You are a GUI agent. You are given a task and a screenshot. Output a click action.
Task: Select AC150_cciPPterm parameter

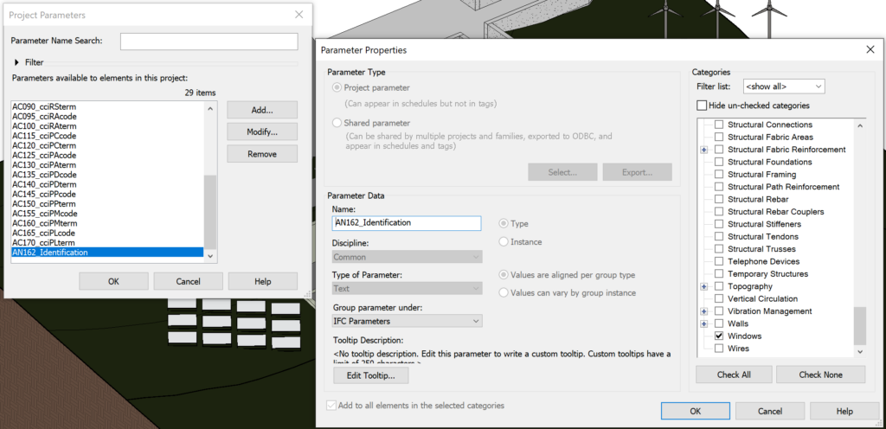(x=107, y=204)
